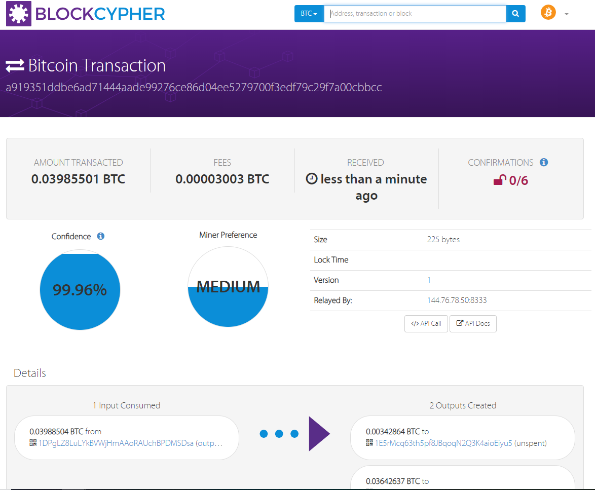Open the API Call button
The image size is (595, 490).
426,323
